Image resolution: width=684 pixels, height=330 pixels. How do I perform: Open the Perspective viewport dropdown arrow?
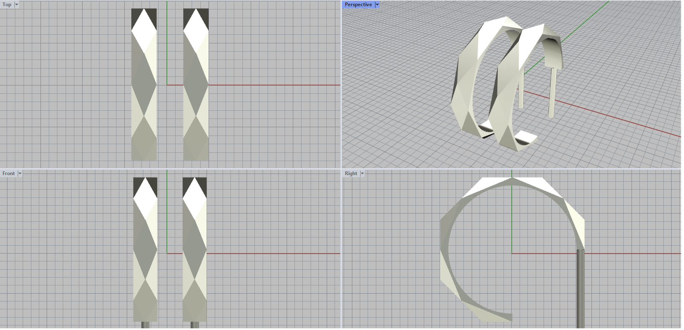[377, 5]
